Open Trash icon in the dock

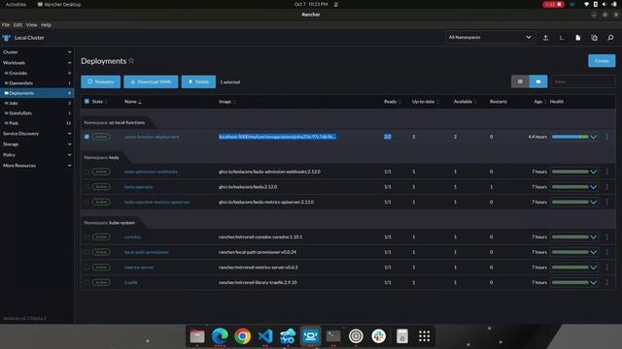(x=401, y=336)
